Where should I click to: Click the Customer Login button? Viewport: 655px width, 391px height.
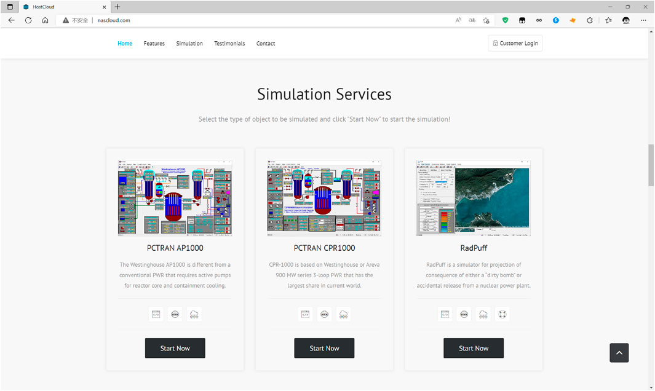pos(515,43)
